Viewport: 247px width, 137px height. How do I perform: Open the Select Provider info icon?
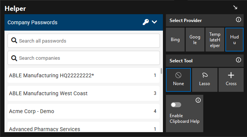coord(238,20)
